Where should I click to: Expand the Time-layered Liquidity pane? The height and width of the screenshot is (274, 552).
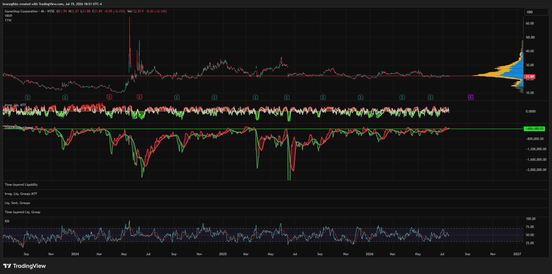(21, 185)
